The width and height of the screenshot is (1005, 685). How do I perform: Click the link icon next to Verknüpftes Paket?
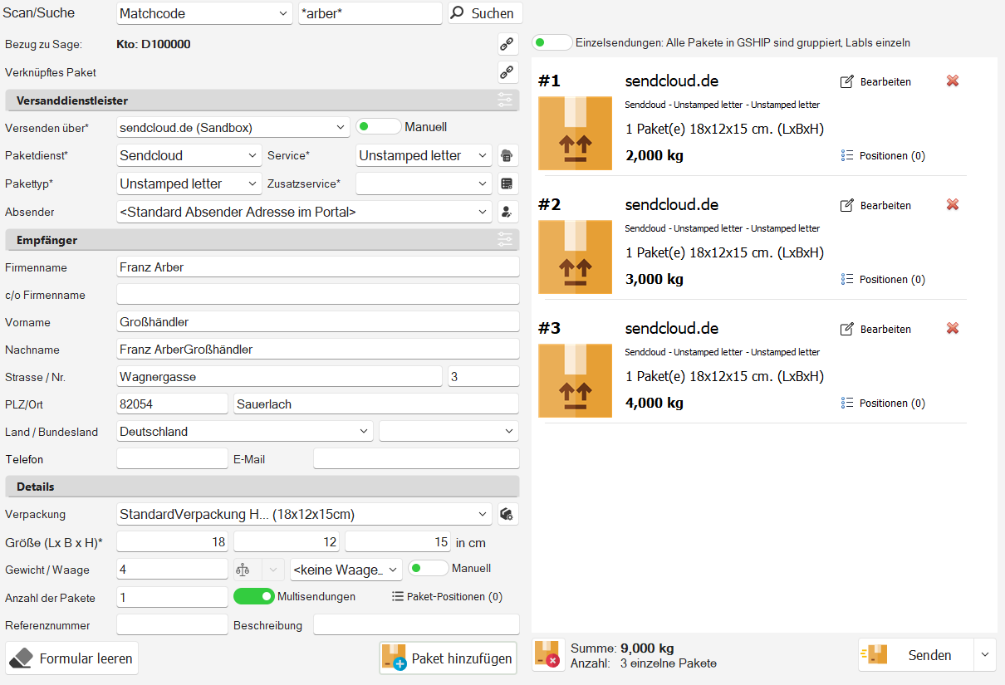pos(507,72)
